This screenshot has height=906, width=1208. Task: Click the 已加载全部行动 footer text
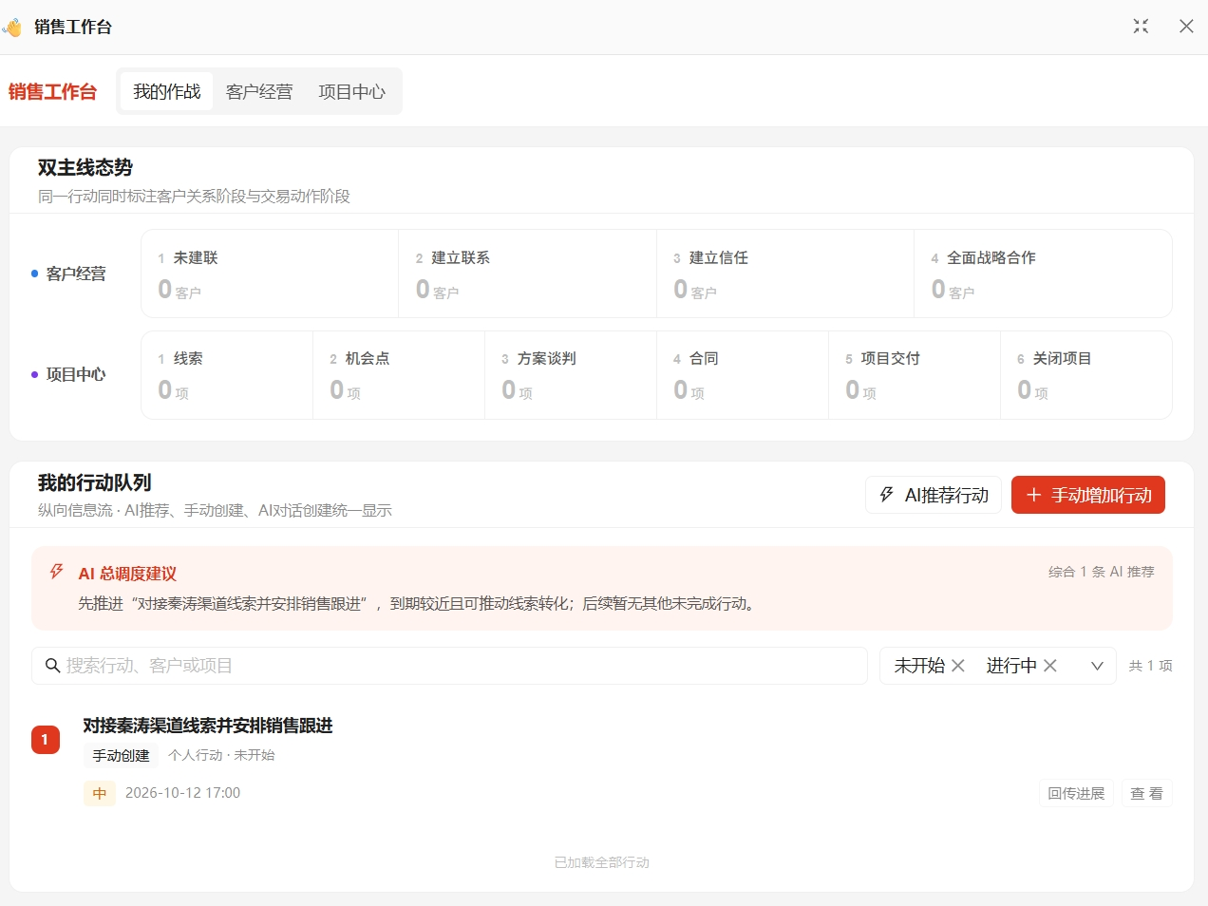click(602, 862)
